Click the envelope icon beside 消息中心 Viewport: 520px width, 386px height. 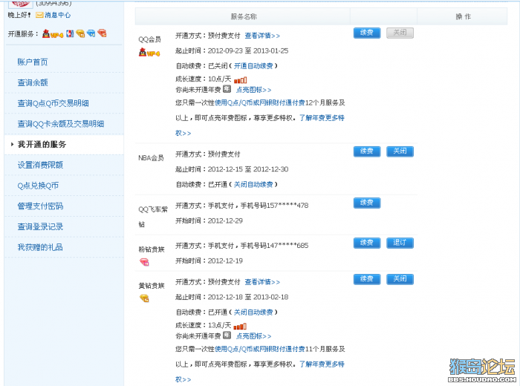[39, 15]
